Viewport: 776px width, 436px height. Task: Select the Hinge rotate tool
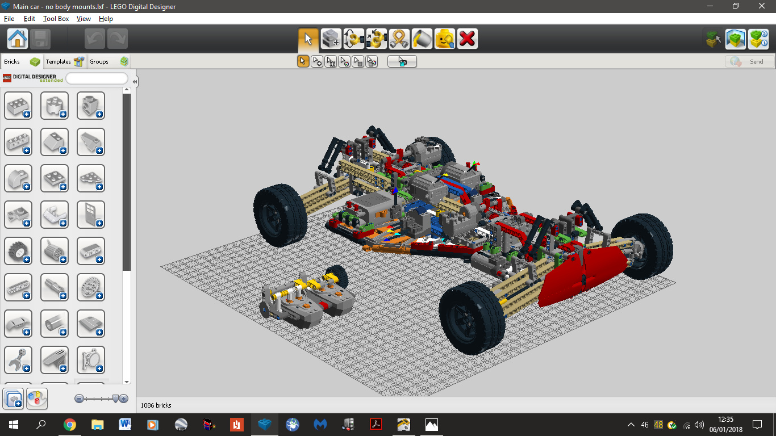[x=354, y=39]
